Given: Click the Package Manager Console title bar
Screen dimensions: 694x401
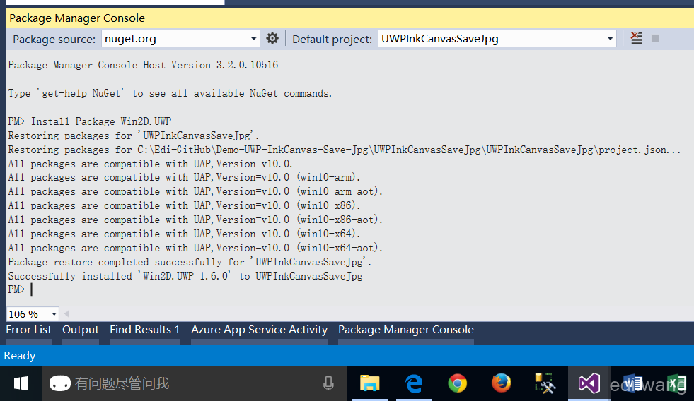Looking at the screenshot, I should 349,18.
